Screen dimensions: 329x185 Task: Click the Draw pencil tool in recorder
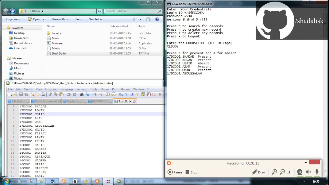[259, 172]
